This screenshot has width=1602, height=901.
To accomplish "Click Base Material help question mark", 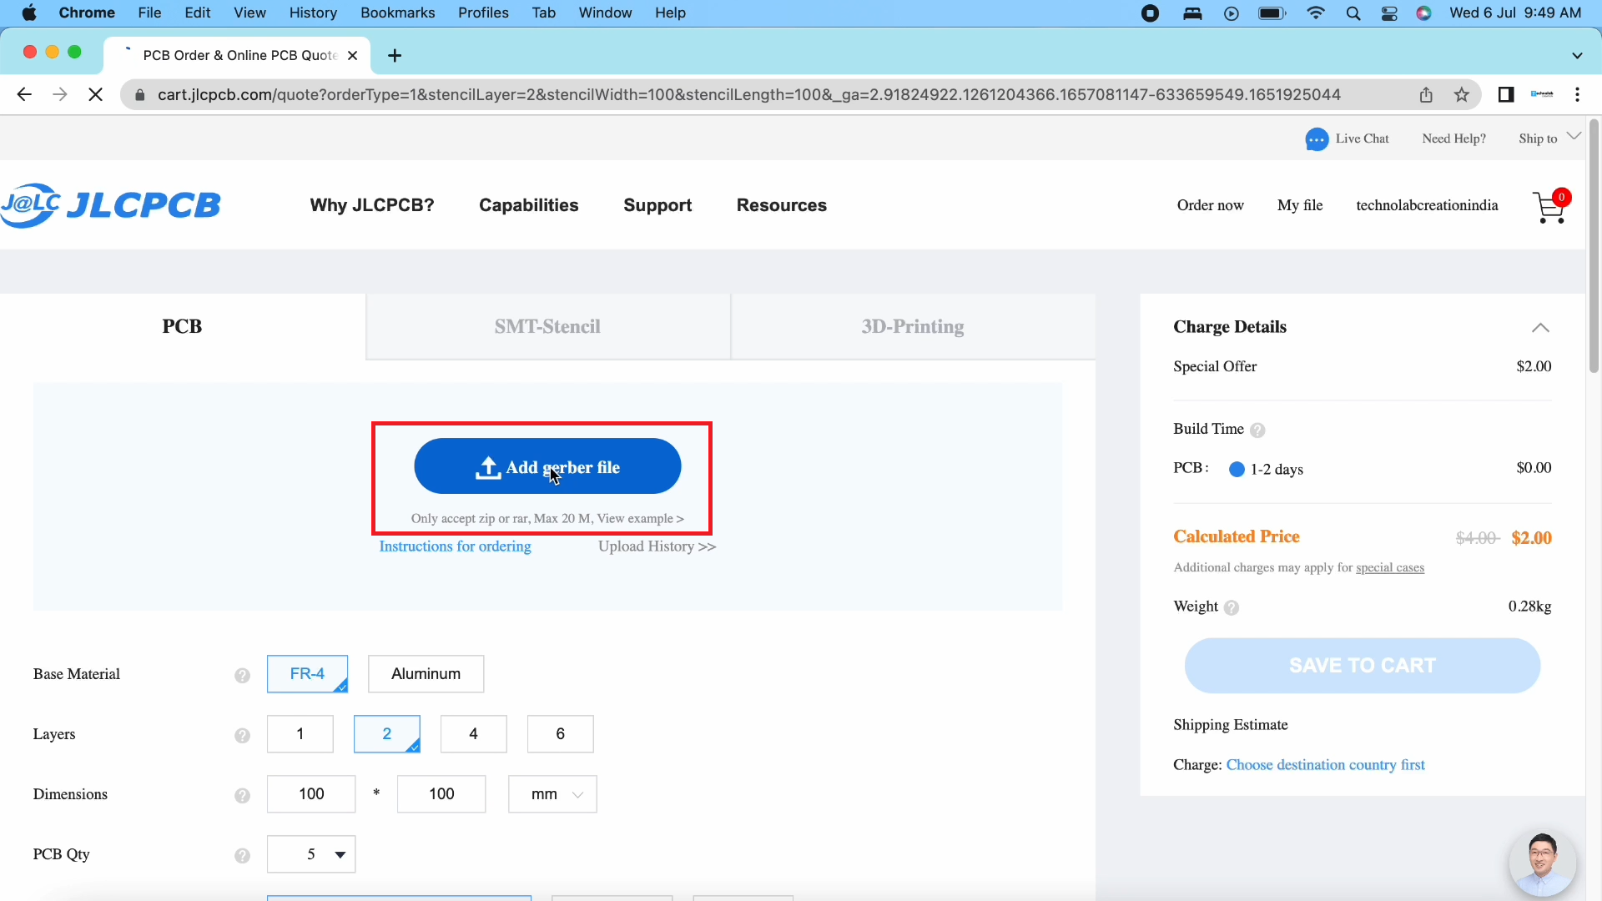I will 242,676.
